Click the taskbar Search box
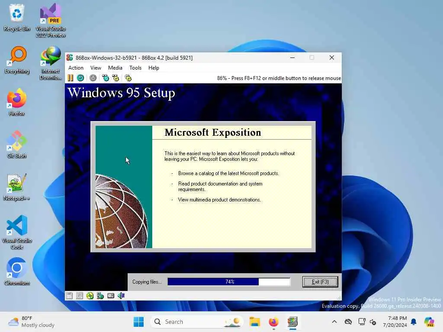This screenshot has height=332, width=443. [x=197, y=322]
